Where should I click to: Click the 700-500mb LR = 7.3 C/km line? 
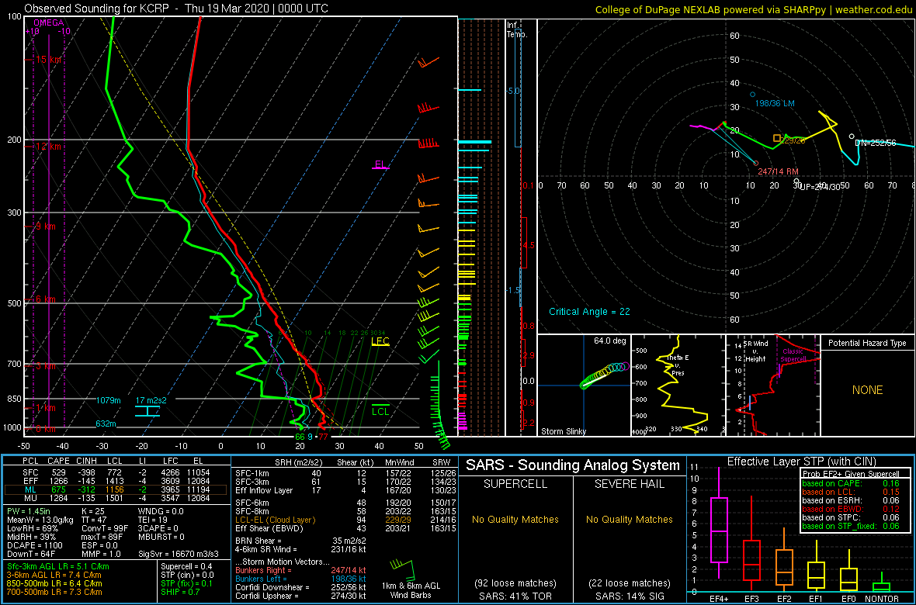click(55, 593)
